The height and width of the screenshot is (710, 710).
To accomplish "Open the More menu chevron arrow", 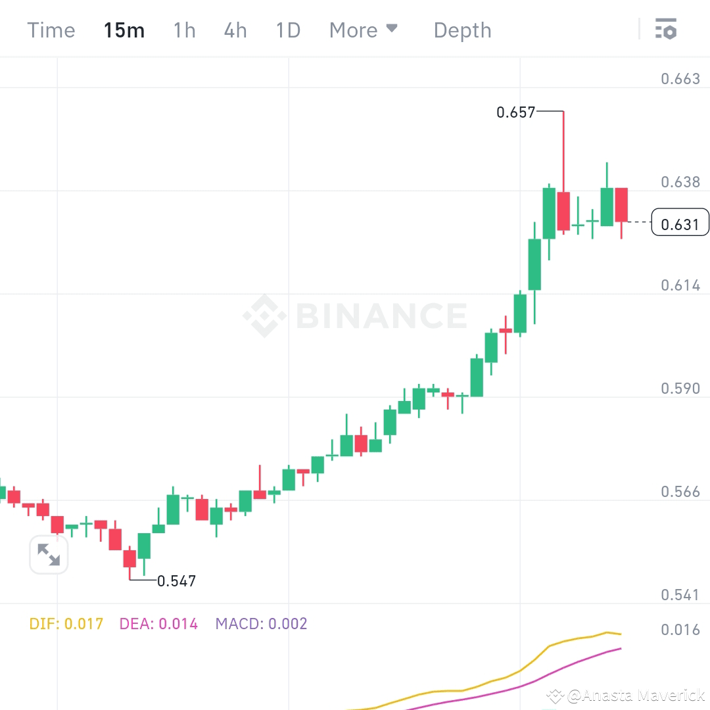I will tap(393, 30).
